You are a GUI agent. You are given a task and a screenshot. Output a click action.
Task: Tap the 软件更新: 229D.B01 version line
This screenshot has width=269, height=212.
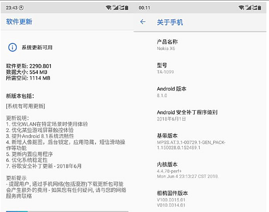pos(29,66)
